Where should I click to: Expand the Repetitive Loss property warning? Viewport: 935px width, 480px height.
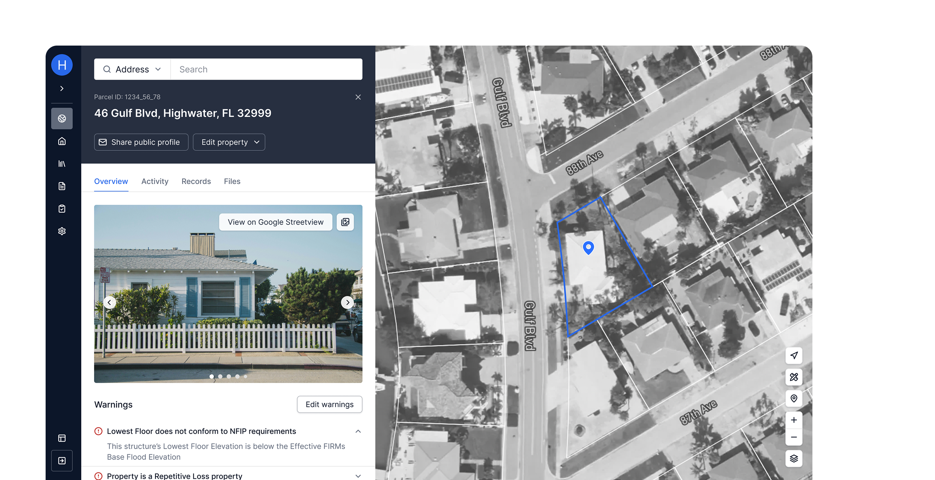click(x=358, y=476)
